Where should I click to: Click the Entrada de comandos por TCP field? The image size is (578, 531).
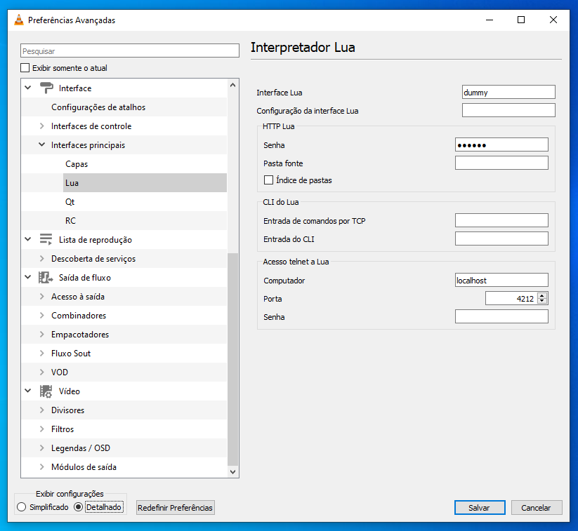[x=501, y=220]
